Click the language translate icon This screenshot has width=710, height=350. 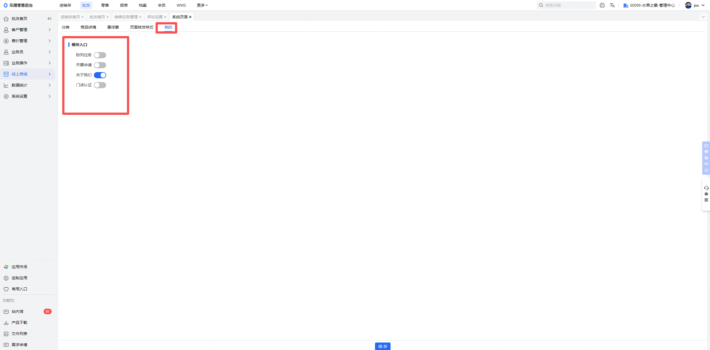coord(612,5)
